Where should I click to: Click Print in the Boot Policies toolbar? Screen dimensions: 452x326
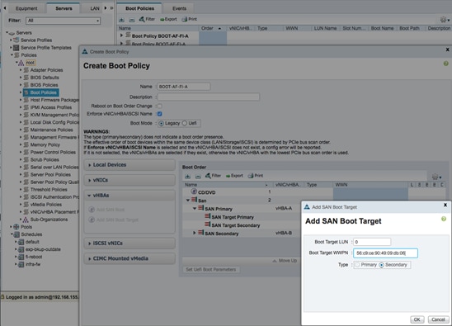coord(190,19)
